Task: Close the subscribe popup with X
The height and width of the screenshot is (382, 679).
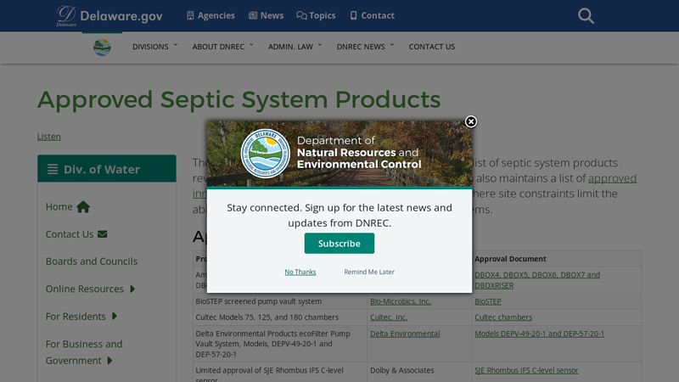Action: 471,121
